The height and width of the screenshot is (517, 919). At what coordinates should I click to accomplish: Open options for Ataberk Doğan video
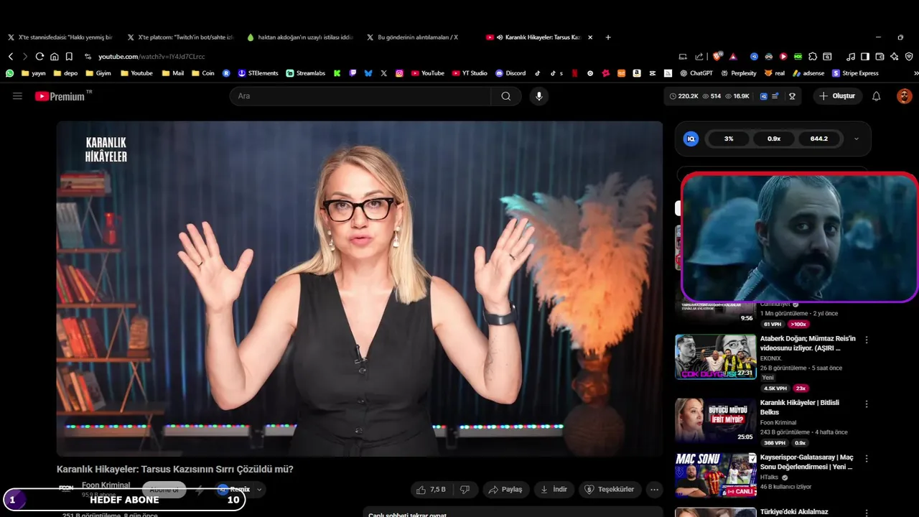tap(867, 340)
